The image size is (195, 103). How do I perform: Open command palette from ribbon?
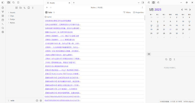[3, 24]
